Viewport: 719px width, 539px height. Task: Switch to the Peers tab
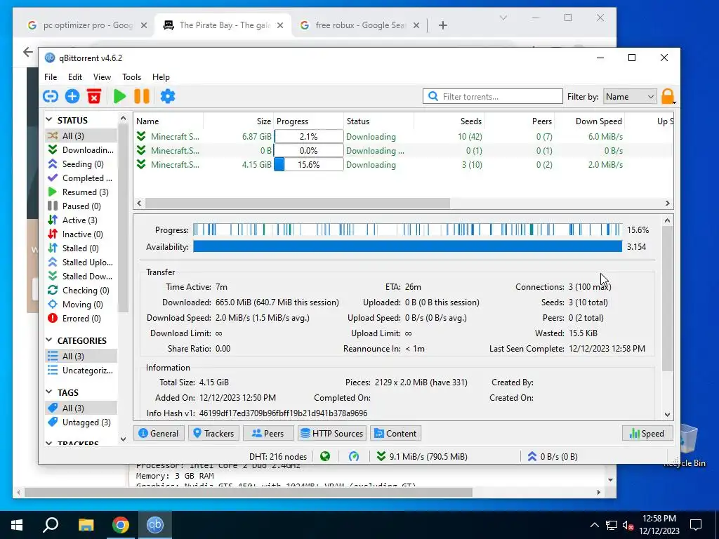click(x=268, y=434)
